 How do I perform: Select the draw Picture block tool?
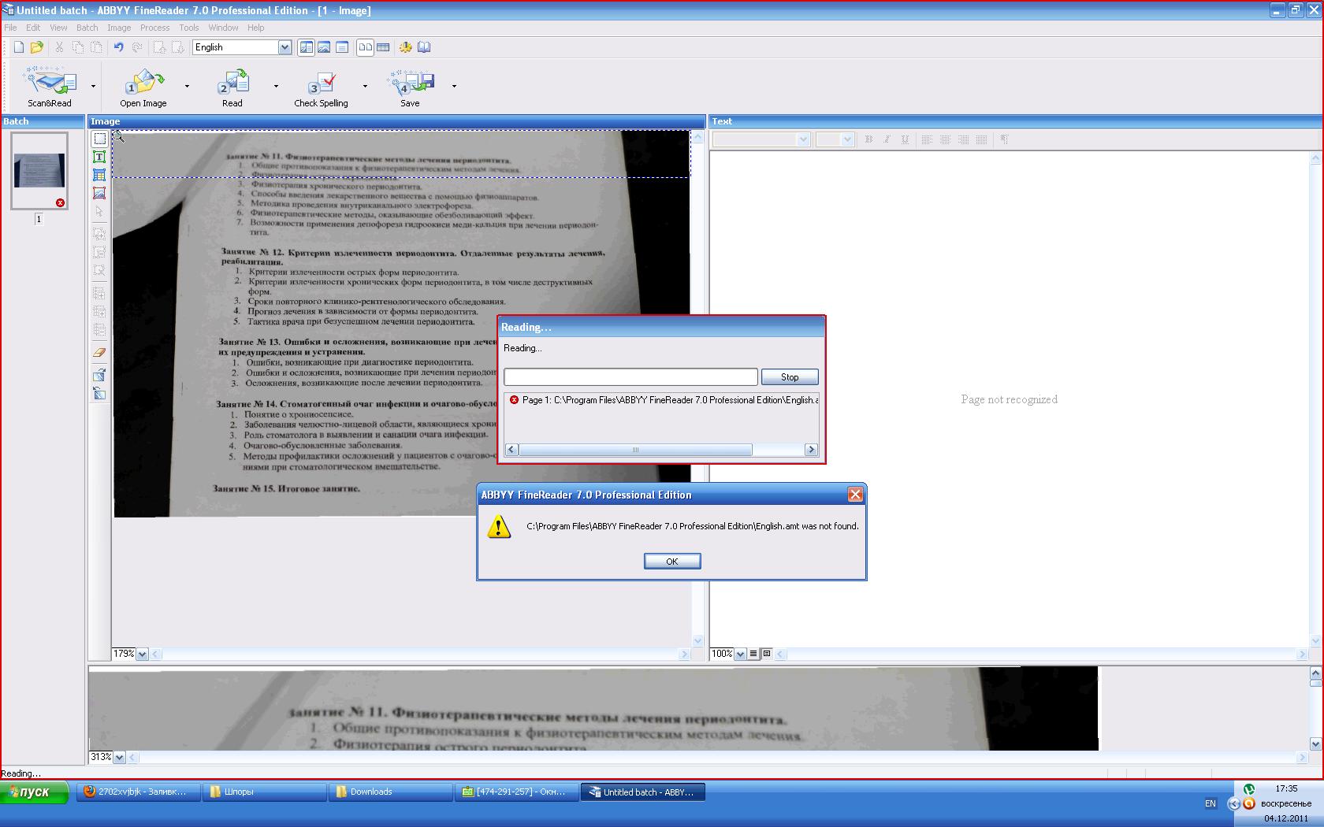[x=99, y=193]
